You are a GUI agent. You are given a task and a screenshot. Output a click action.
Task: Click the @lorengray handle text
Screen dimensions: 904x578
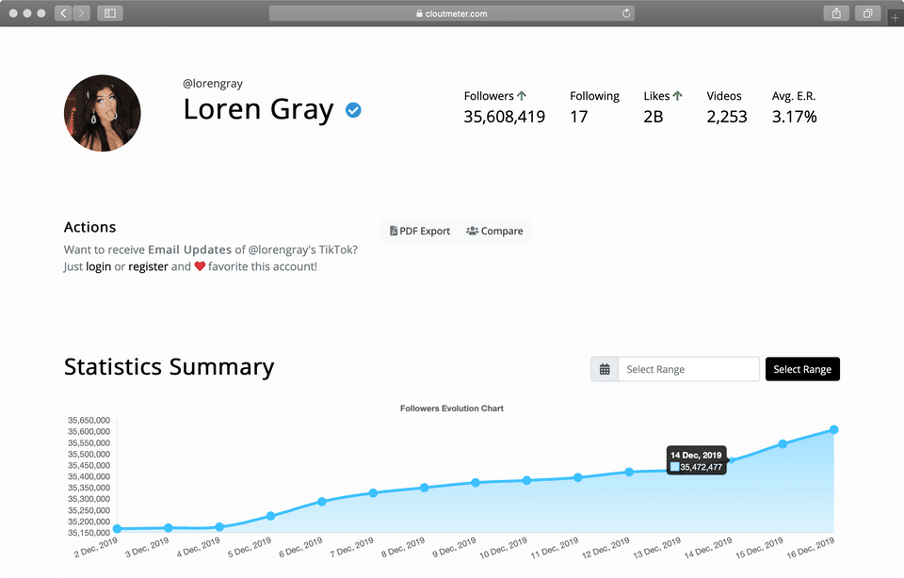[213, 84]
